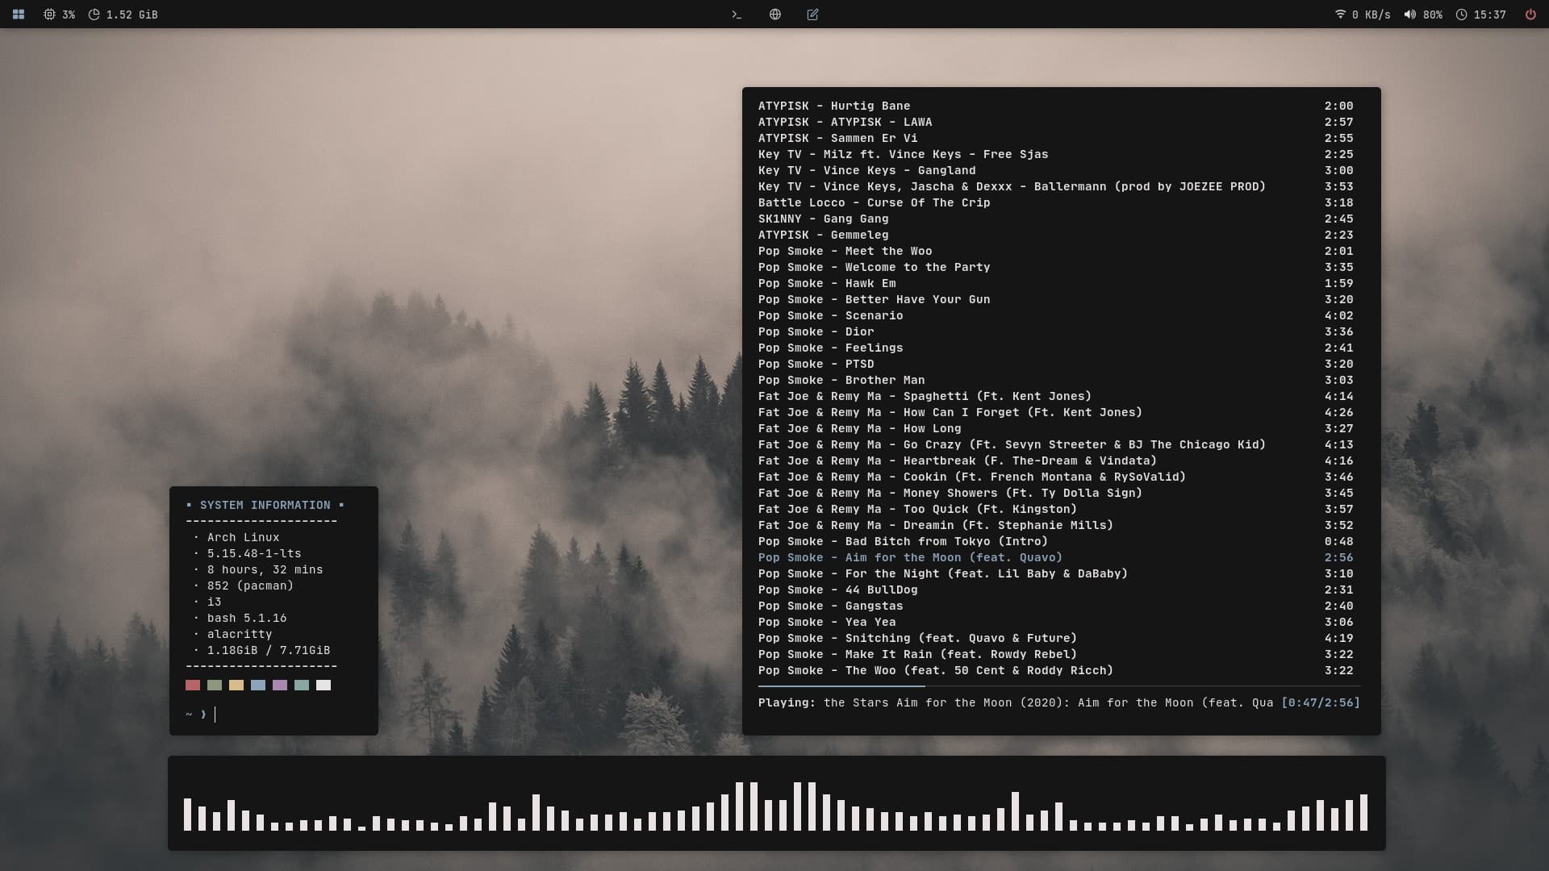Click the volume speaker icon

tap(1409, 15)
